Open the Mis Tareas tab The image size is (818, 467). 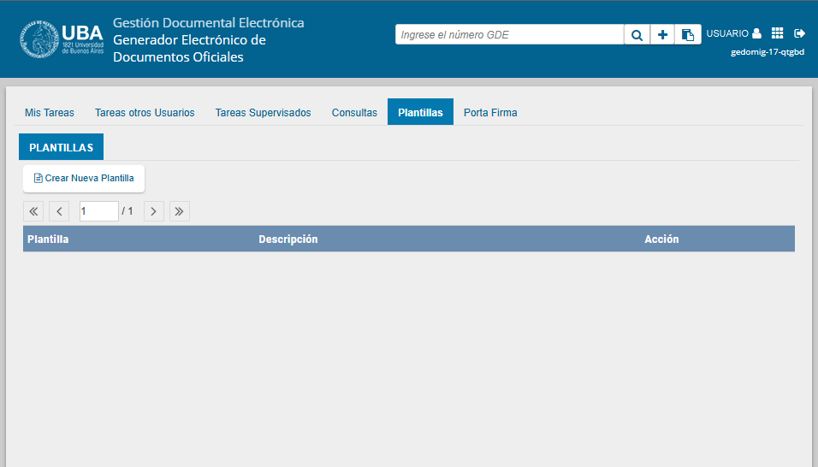click(x=50, y=113)
